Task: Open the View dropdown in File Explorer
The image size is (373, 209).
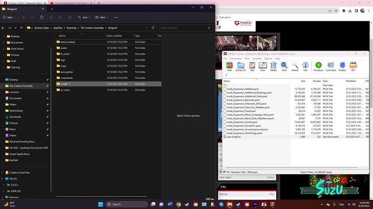Action: click(x=101, y=17)
